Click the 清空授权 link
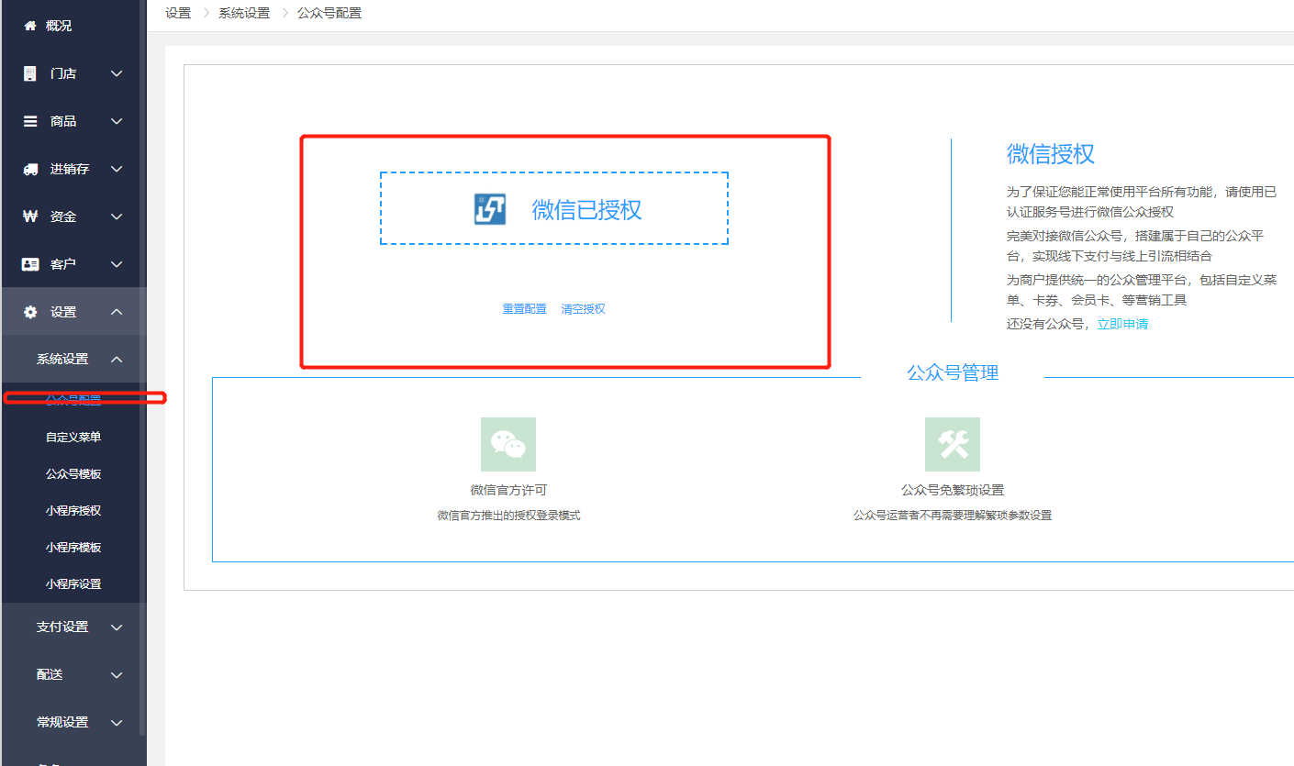Image resolution: width=1294 pixels, height=766 pixels. tap(583, 309)
